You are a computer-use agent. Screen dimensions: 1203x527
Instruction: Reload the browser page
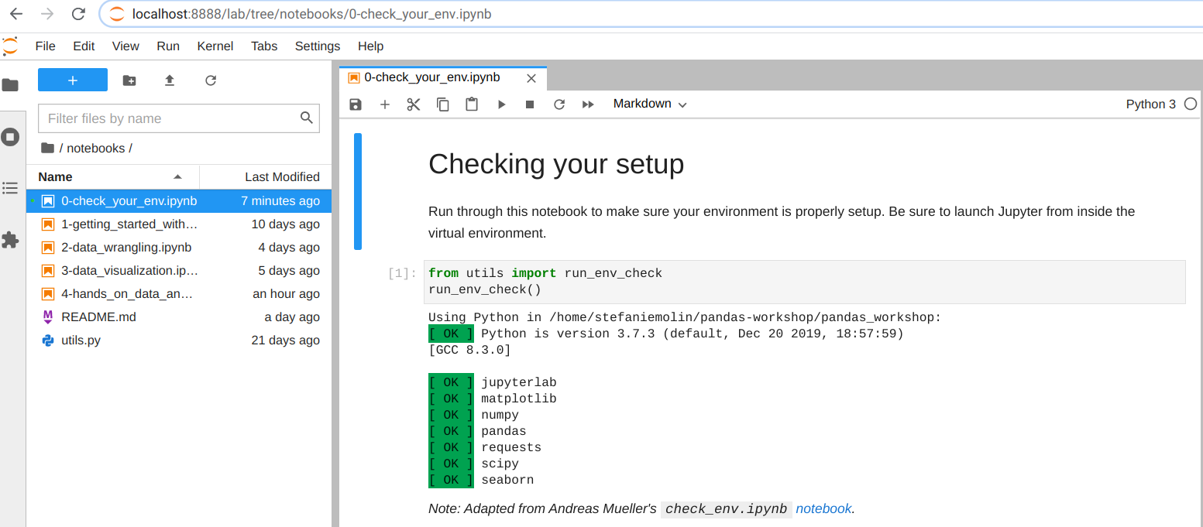tap(78, 14)
